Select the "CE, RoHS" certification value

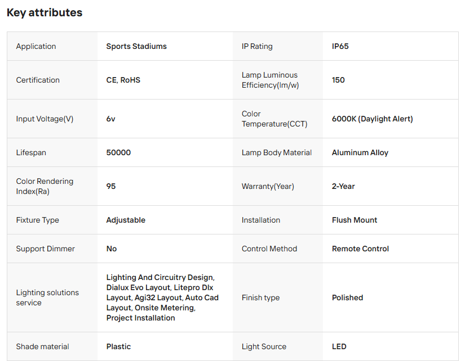123,80
